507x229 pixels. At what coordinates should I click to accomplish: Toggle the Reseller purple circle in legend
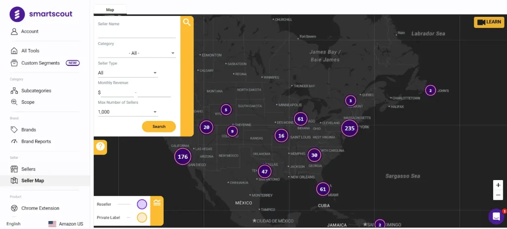142,204
